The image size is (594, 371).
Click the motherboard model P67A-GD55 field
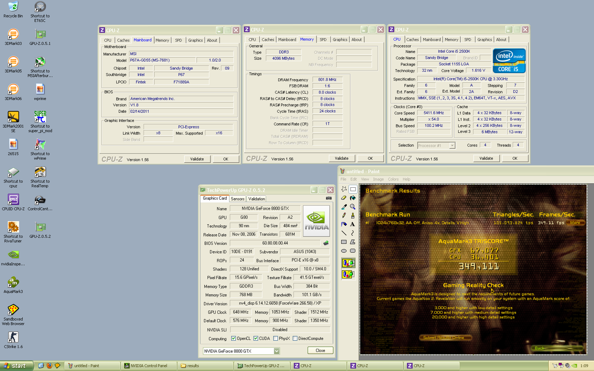pos(162,60)
